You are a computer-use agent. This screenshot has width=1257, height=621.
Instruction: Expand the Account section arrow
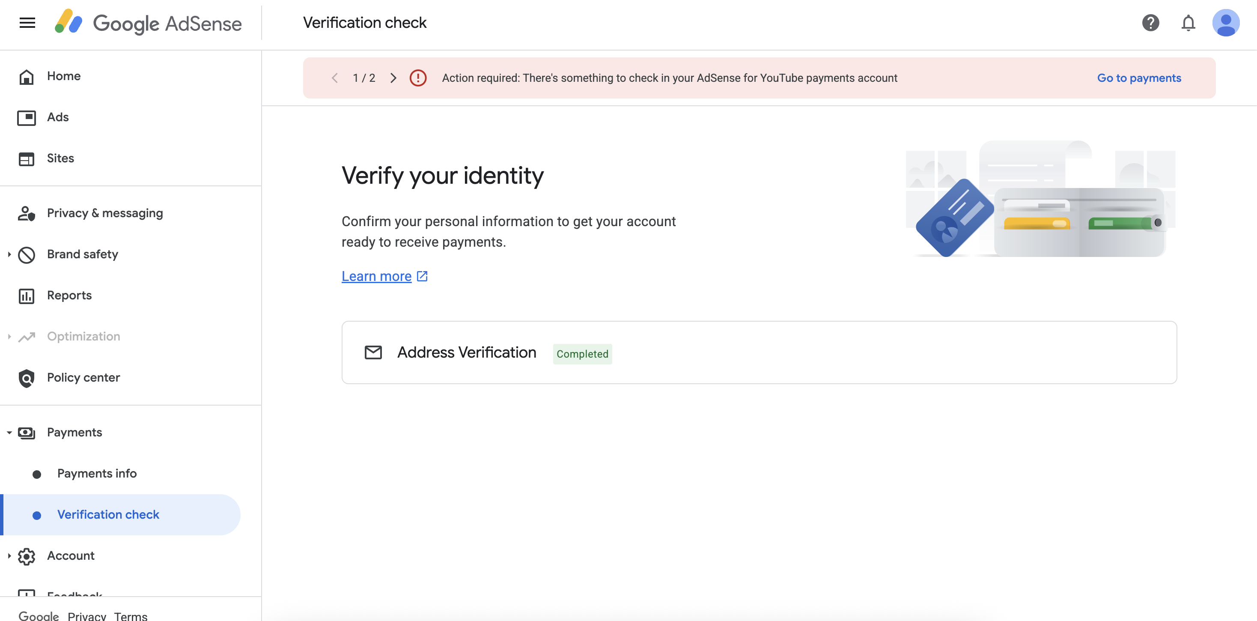click(x=9, y=555)
